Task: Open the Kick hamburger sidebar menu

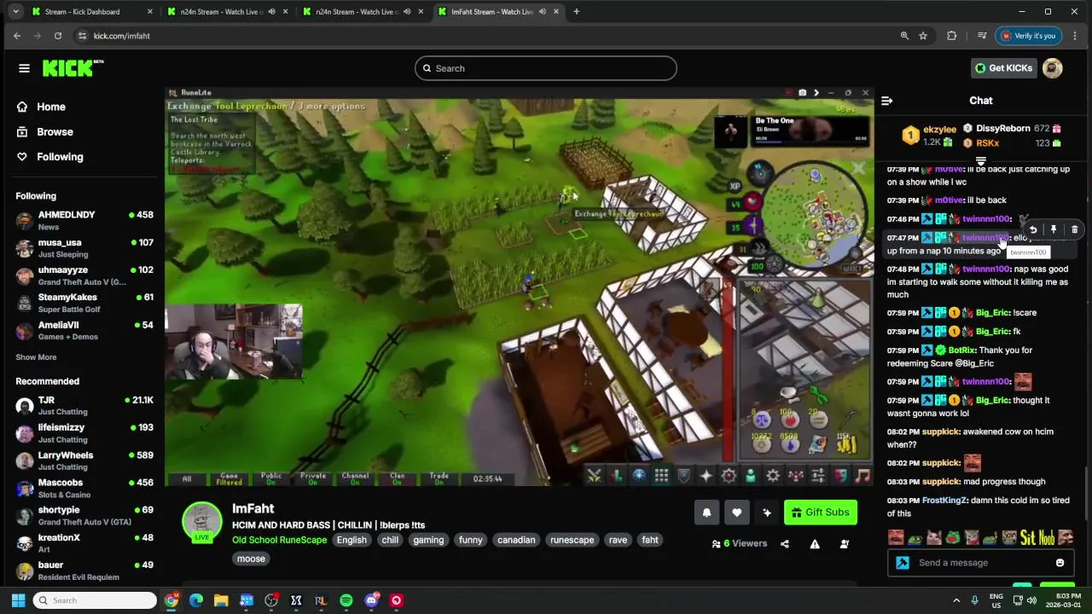Action: pyautogui.click(x=24, y=68)
